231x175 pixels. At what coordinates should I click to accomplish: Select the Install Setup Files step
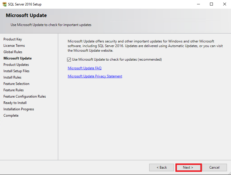pyautogui.click(x=16, y=71)
